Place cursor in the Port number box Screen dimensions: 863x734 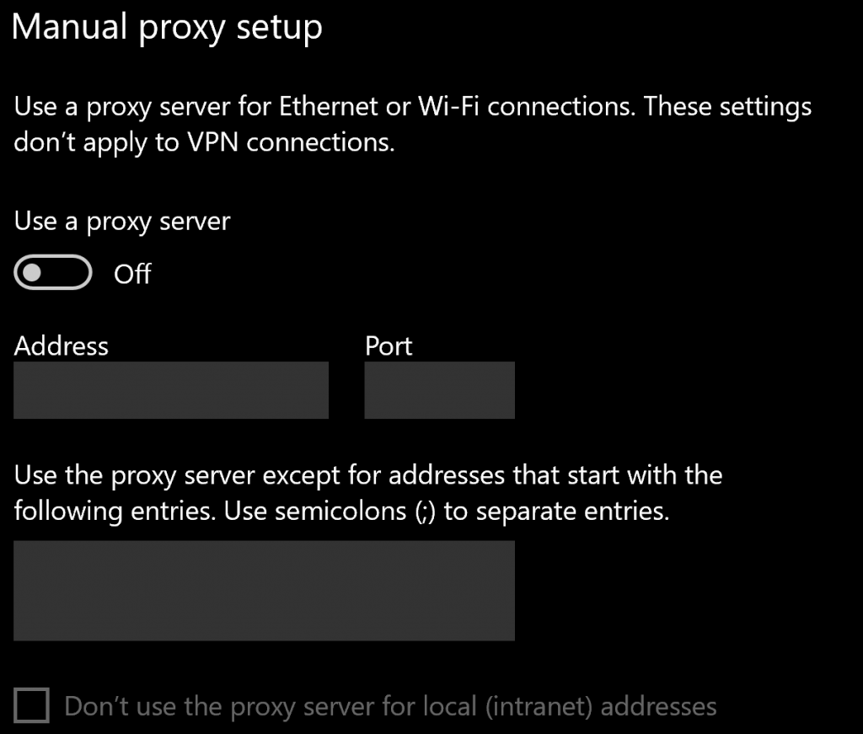[x=438, y=389]
